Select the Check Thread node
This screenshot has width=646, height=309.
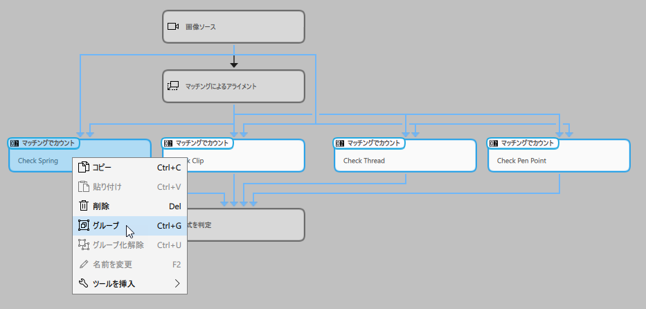(404, 161)
